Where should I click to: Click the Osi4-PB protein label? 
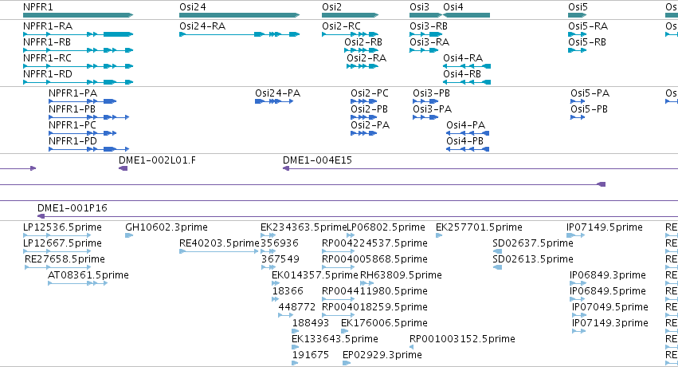click(x=464, y=141)
